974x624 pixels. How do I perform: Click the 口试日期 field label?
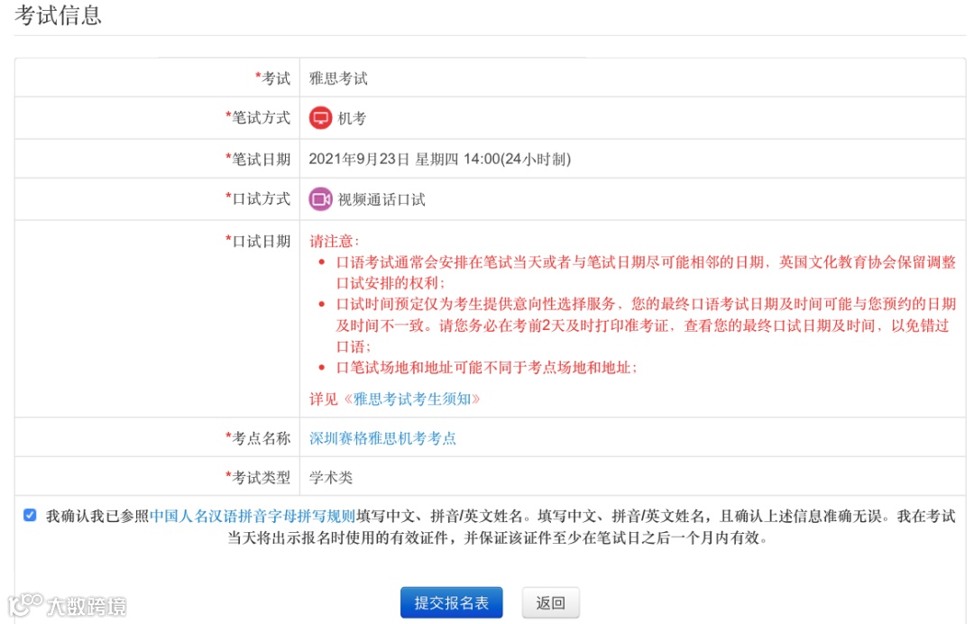click(x=258, y=241)
